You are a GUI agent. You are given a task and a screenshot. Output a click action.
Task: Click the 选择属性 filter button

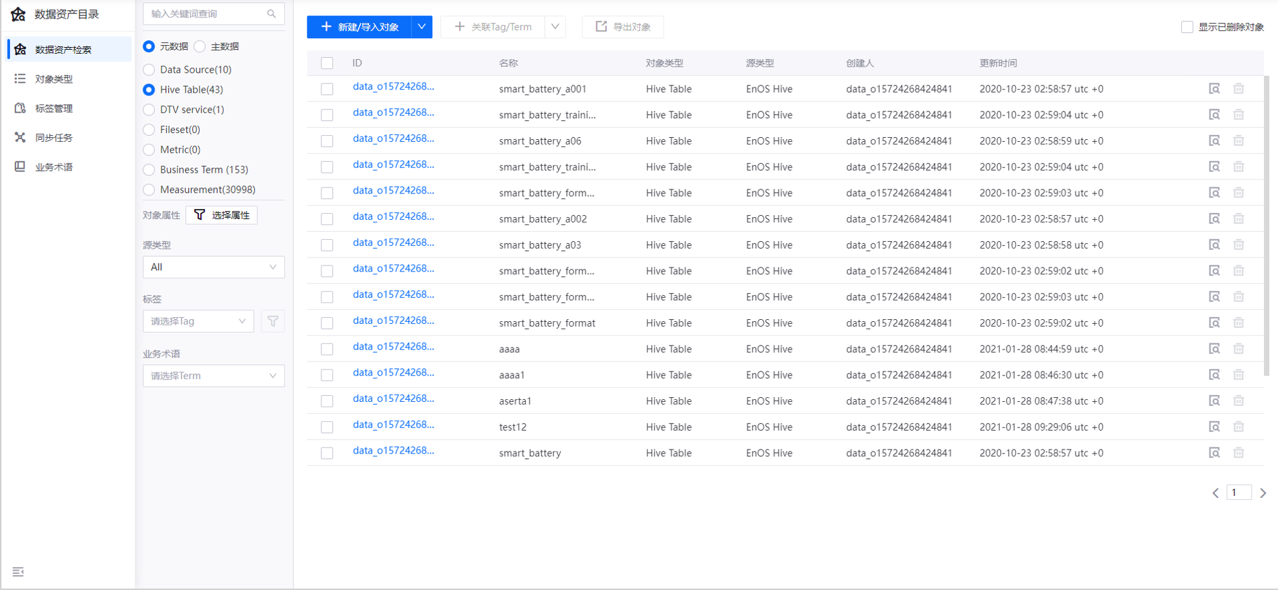click(x=222, y=215)
